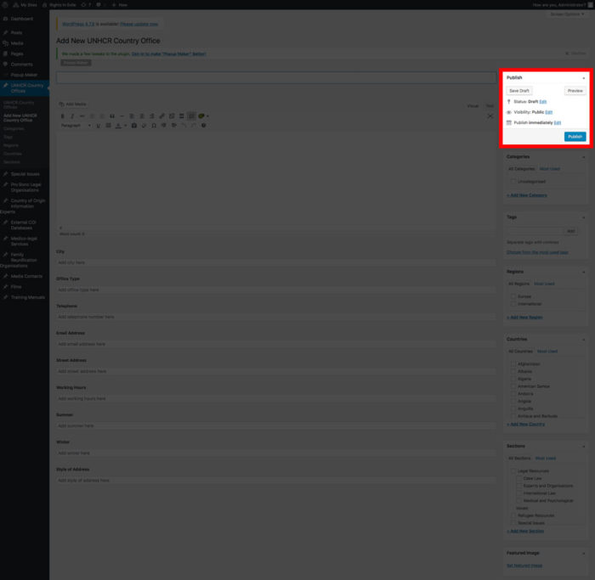This screenshot has height=580, width=595.
Task: Click the remove link icon in the editor toolbar
Action: pyautogui.click(x=172, y=116)
